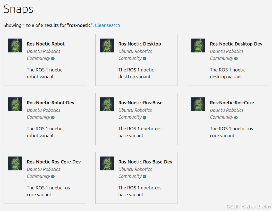Open the Ros-Noetic-Ros-Core-Dev title
Image resolution: width=272 pixels, height=211 pixels.
click(54, 162)
